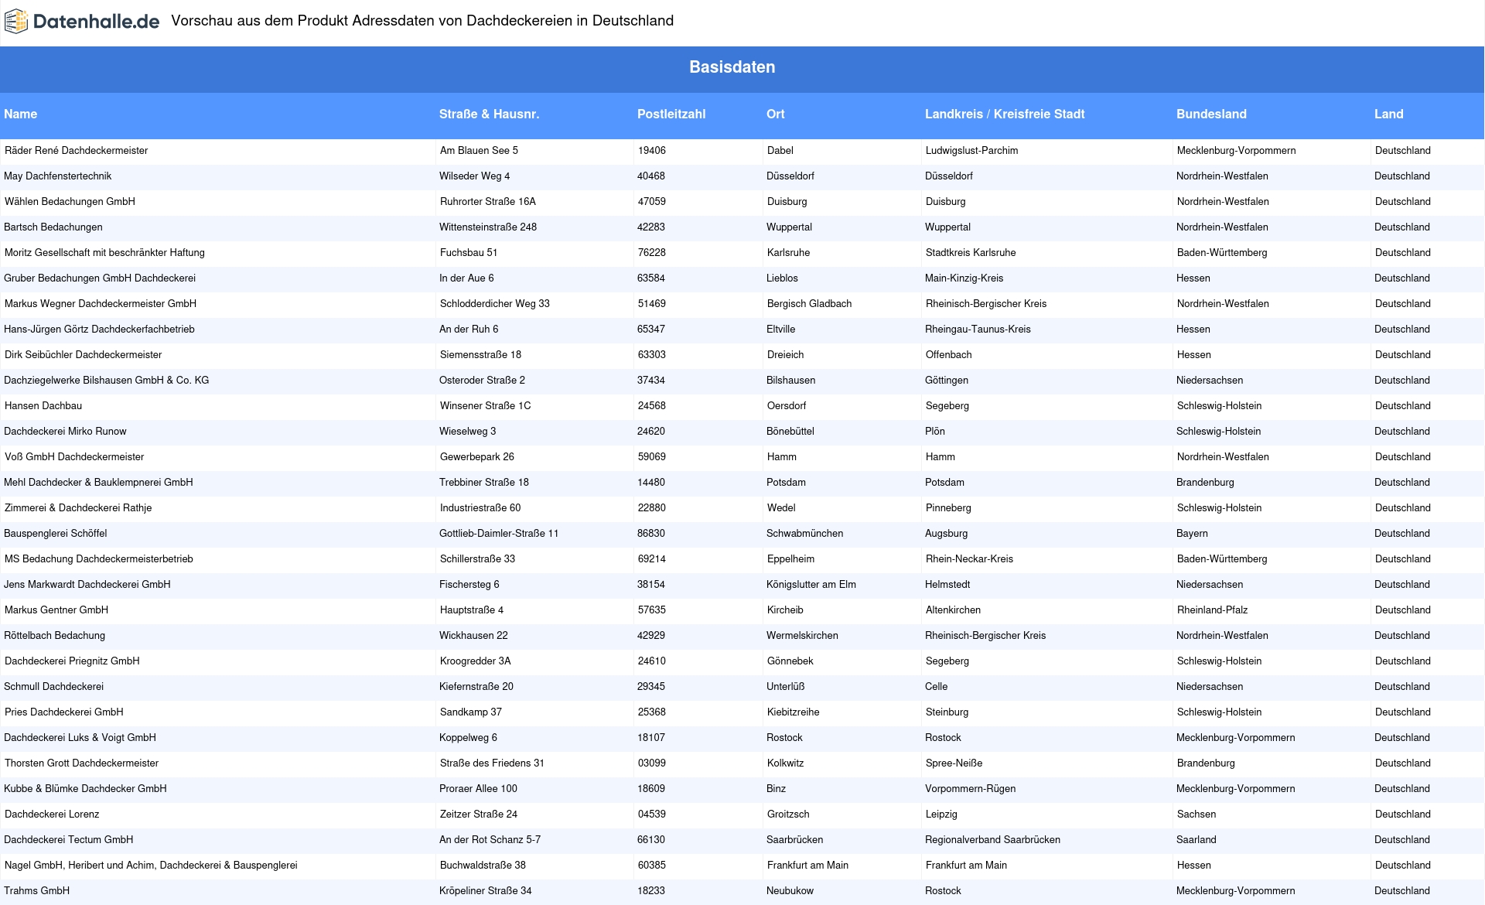The width and height of the screenshot is (1485, 905).
Task: Click the Land column header
Action: coord(1388,114)
